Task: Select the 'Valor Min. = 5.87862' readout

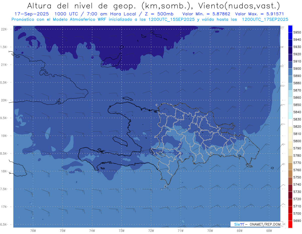Action: pos(206,14)
